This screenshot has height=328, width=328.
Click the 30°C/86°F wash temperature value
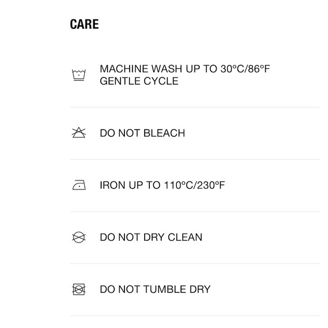[245, 69]
